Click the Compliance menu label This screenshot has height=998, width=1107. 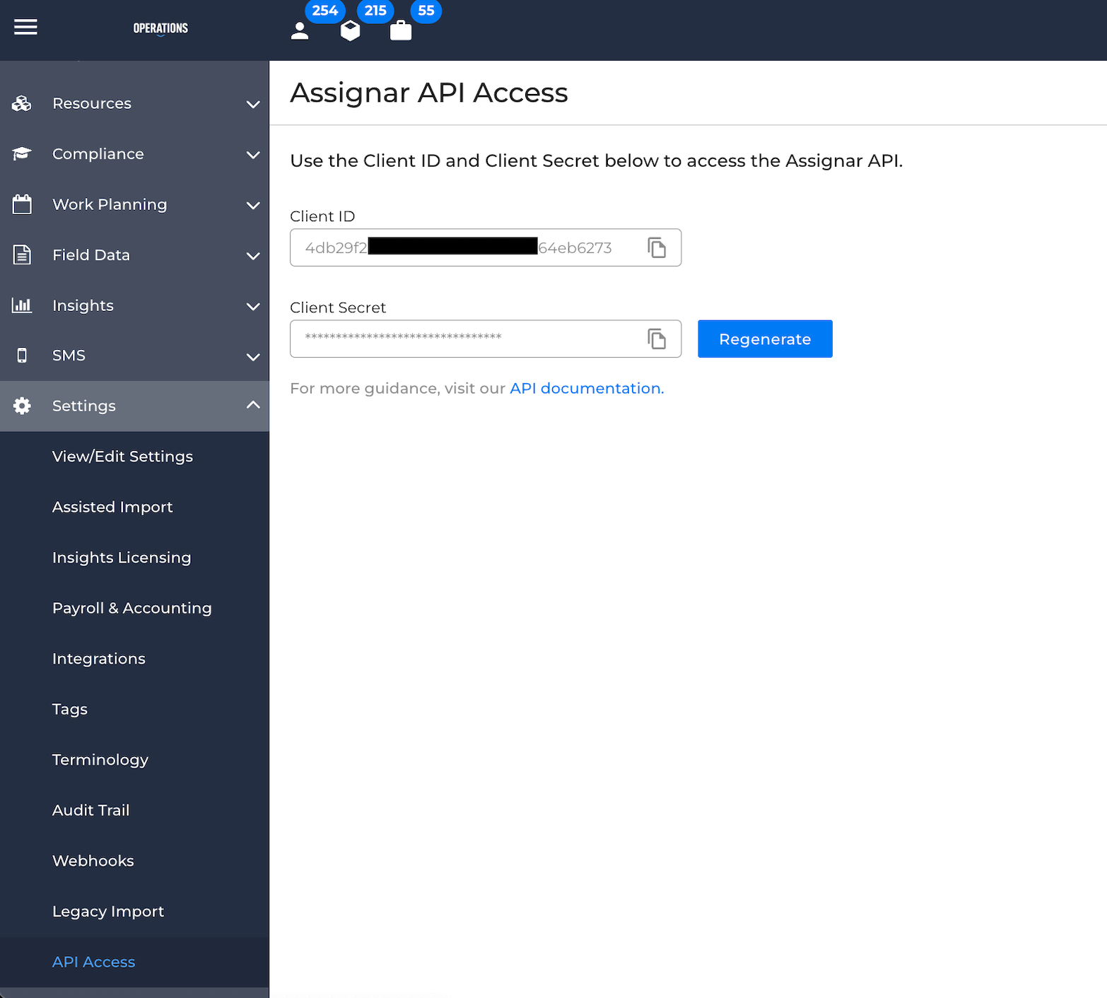tap(98, 153)
